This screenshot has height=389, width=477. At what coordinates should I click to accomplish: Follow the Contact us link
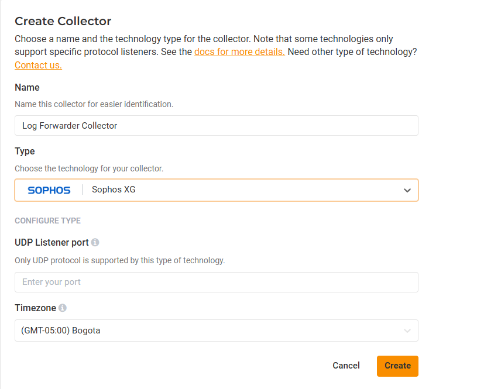tap(38, 65)
